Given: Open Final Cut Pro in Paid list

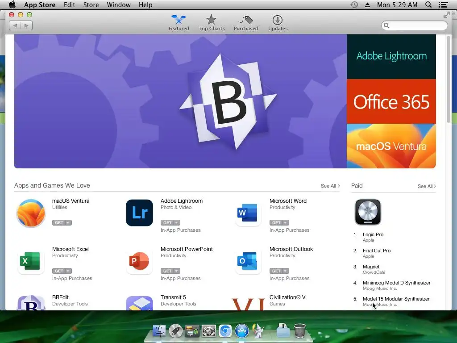Looking at the screenshot, I should coord(376,251).
